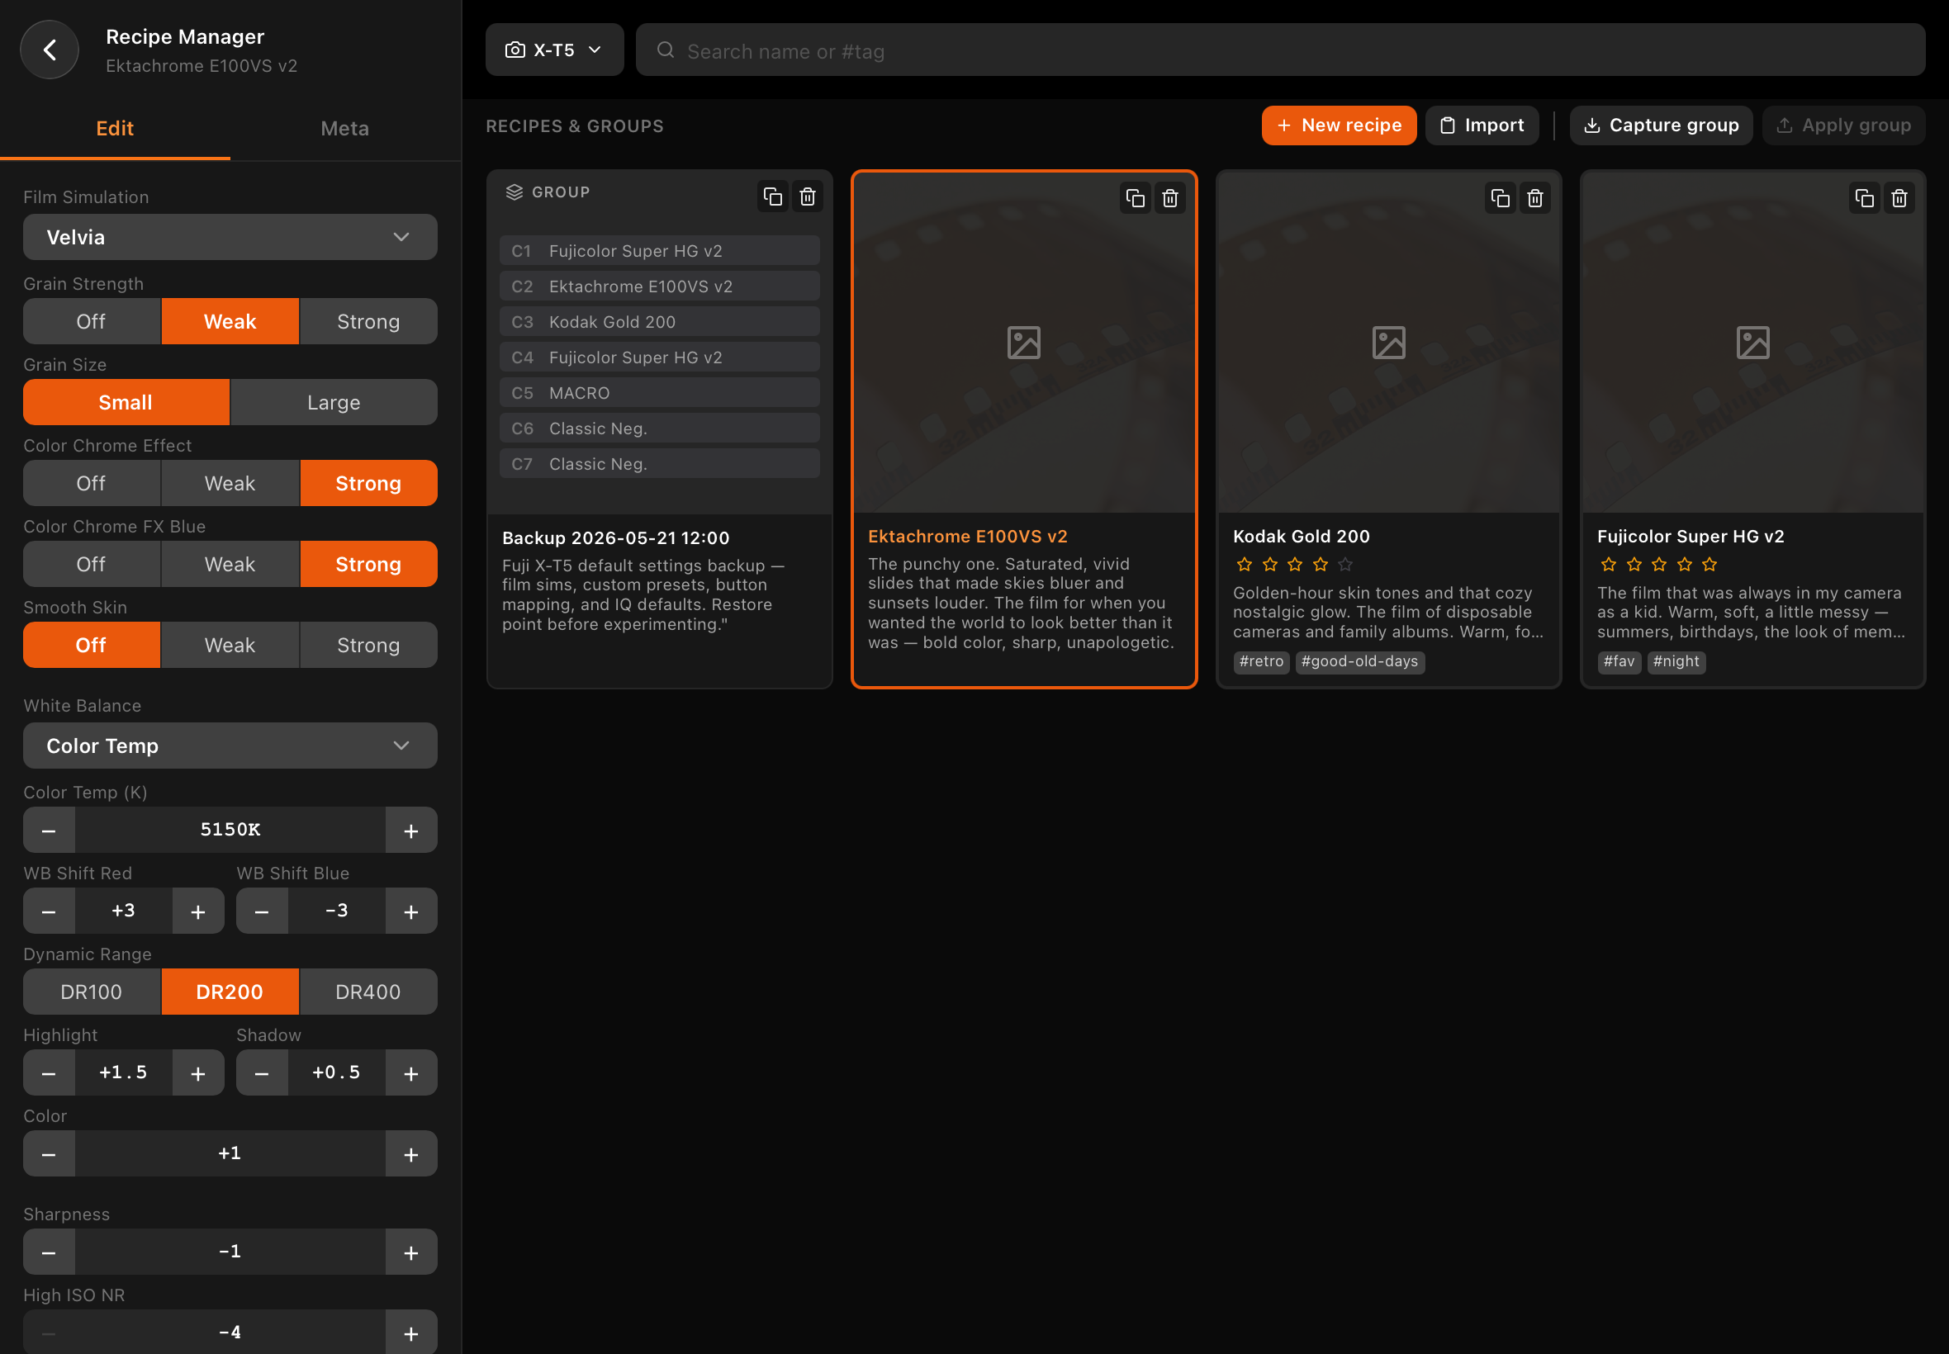Switch to the Meta tab
This screenshot has width=1949, height=1354.
tap(345, 129)
